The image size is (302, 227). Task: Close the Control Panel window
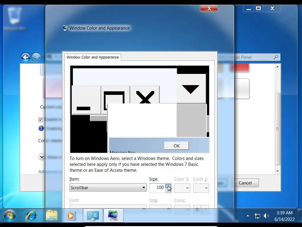pos(272,8)
